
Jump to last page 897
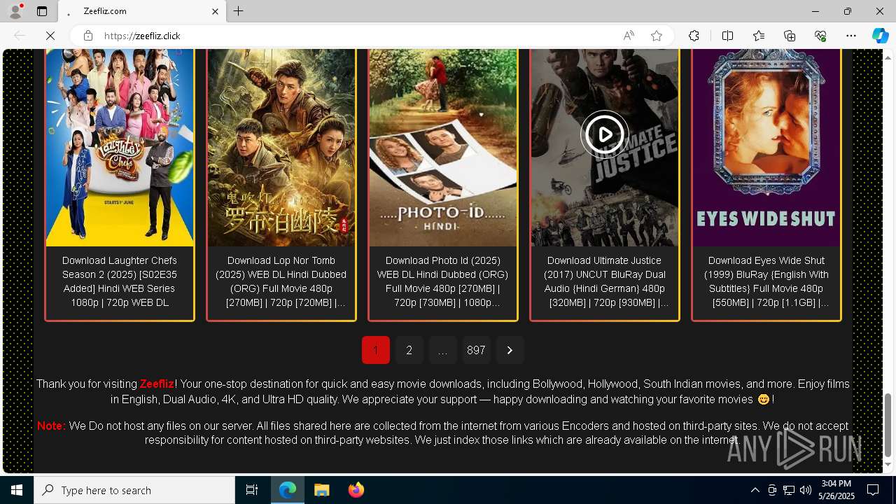[476, 350]
